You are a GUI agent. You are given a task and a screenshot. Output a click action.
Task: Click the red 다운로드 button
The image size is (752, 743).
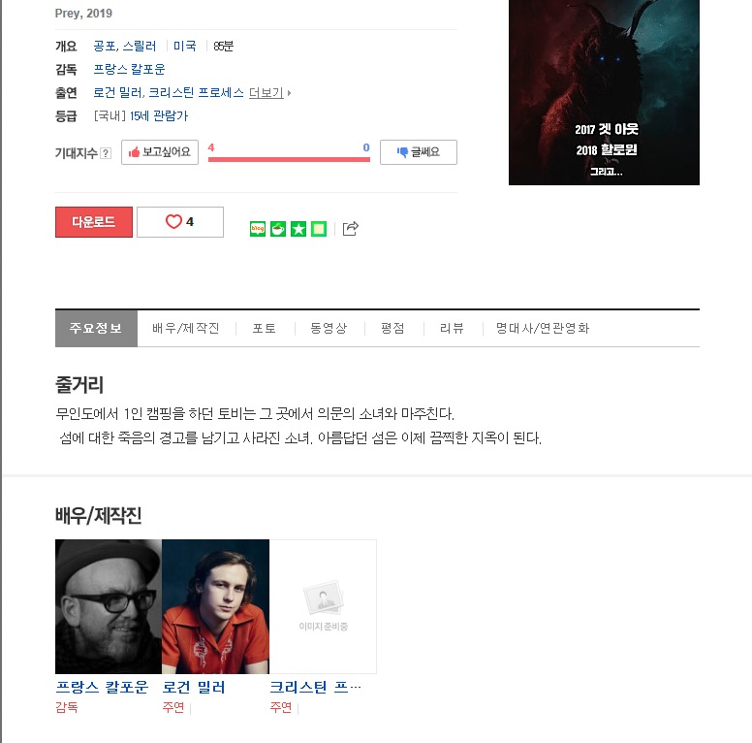tap(94, 222)
